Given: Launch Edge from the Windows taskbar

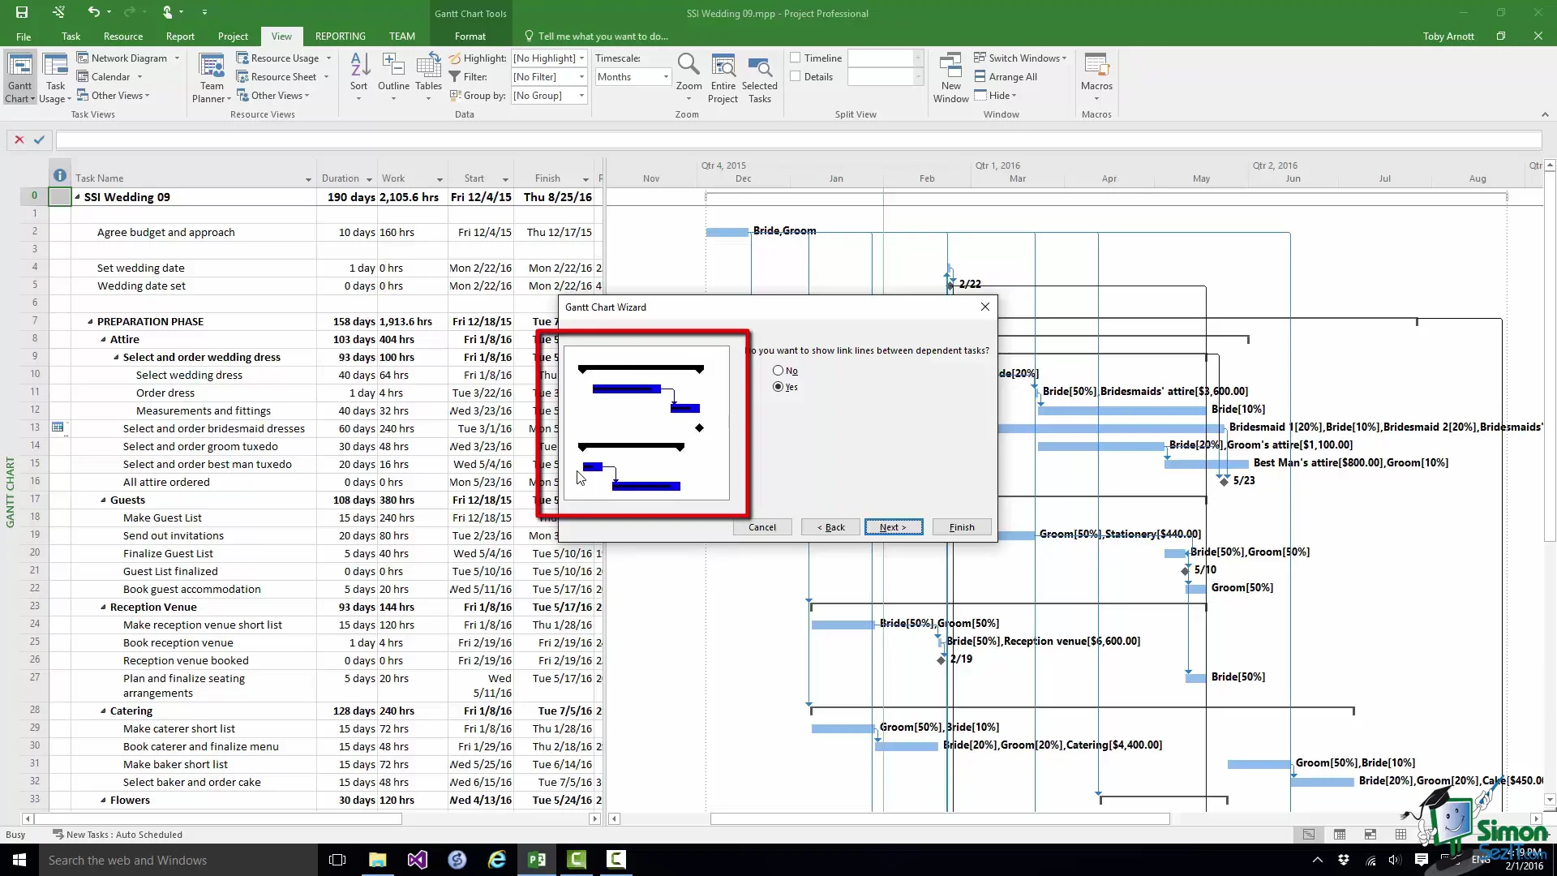Looking at the screenshot, I should pos(496,860).
